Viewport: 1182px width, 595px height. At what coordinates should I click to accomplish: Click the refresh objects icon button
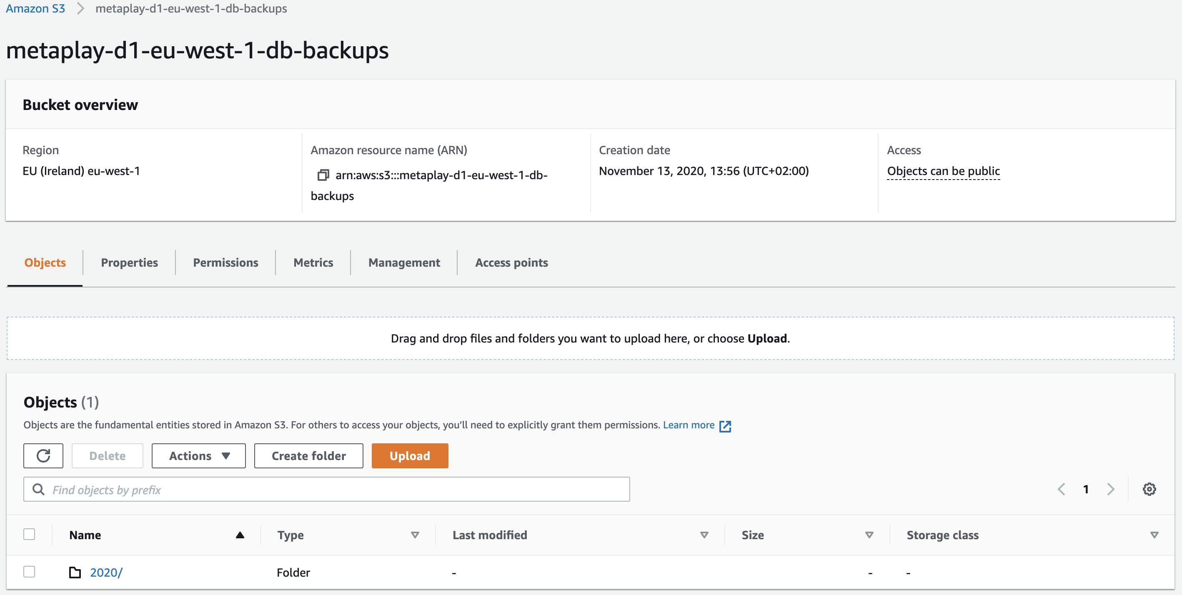[x=43, y=455]
